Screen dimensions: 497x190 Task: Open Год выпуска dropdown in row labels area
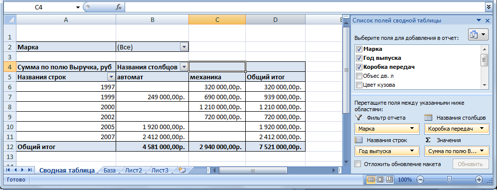[412, 151]
